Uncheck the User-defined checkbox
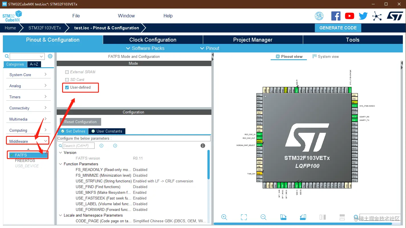 [x=67, y=87]
